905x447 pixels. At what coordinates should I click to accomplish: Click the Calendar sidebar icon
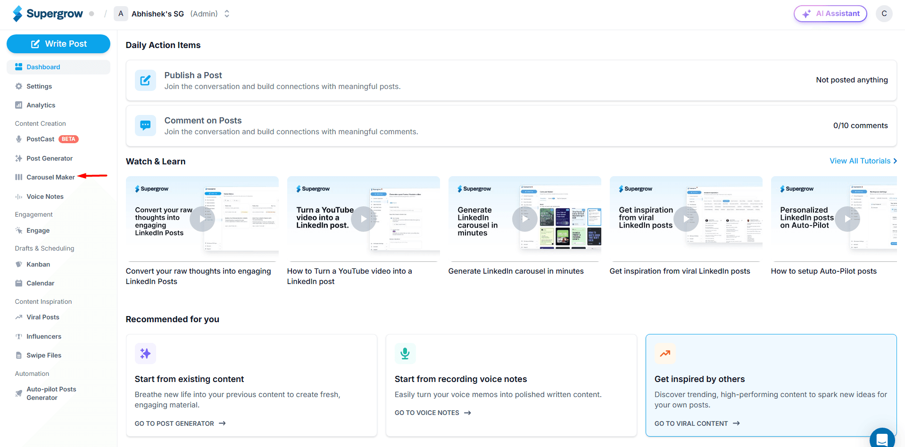(x=19, y=283)
